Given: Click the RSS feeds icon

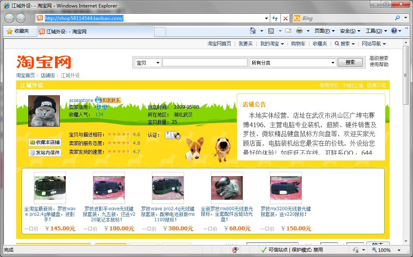Looking at the screenshot, I should click(x=271, y=31).
